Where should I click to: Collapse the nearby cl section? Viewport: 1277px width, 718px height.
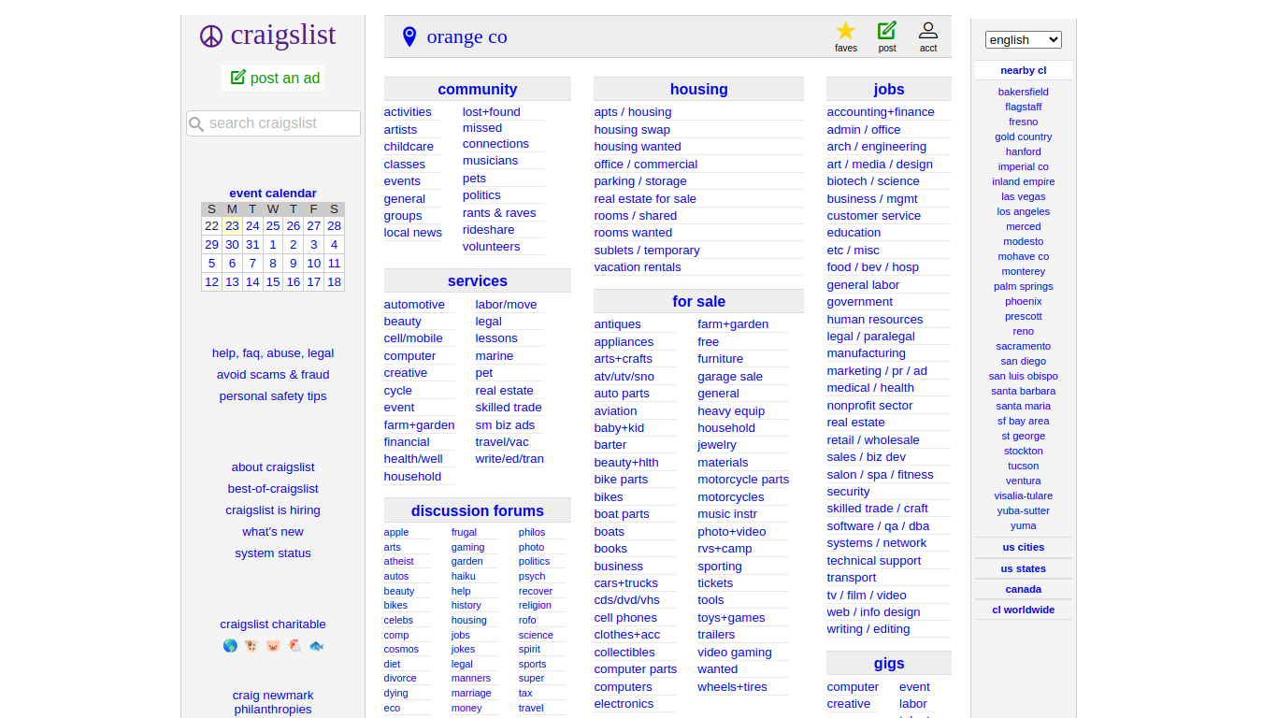pos(1024,70)
